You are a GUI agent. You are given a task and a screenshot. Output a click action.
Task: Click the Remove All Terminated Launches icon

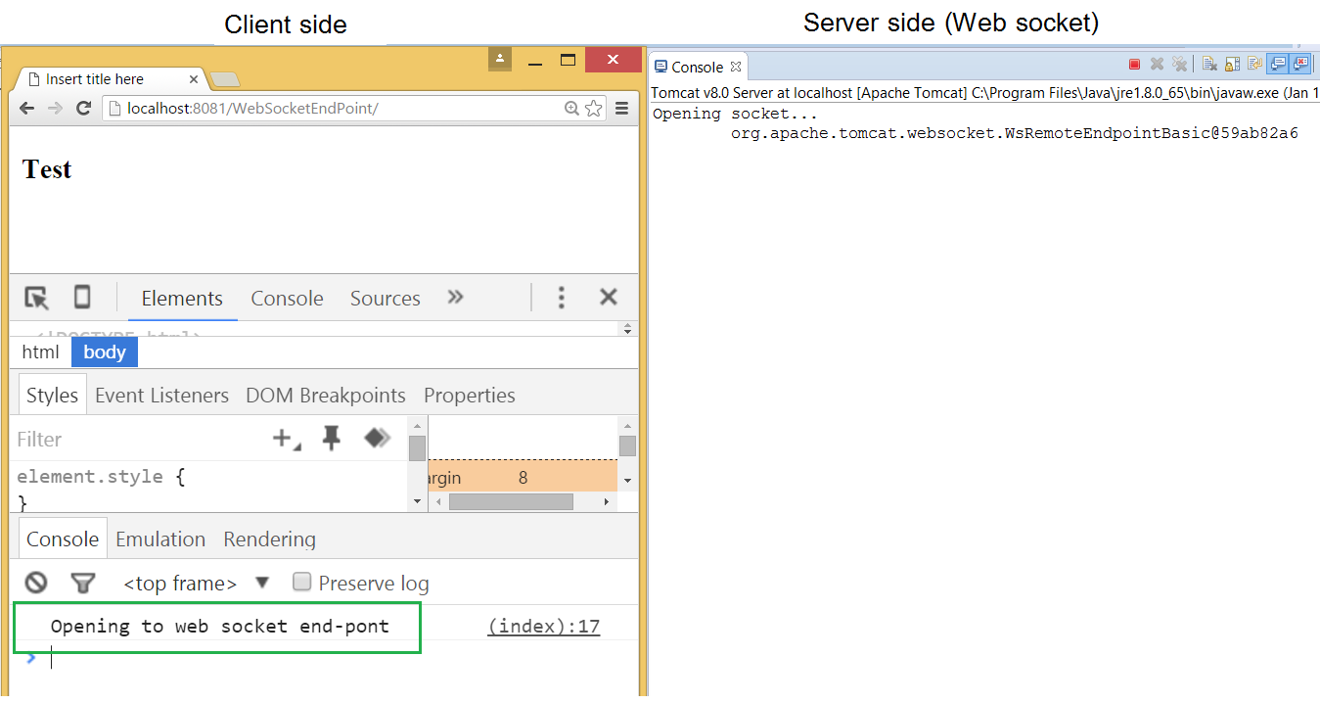click(1180, 63)
